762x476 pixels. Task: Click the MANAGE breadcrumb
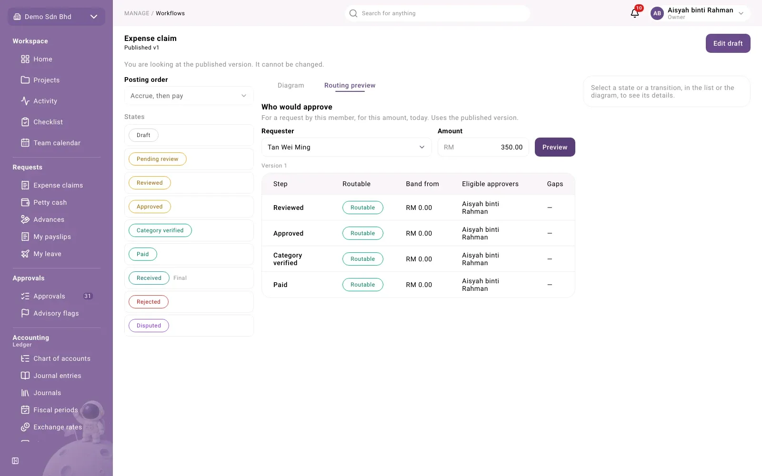click(x=137, y=13)
